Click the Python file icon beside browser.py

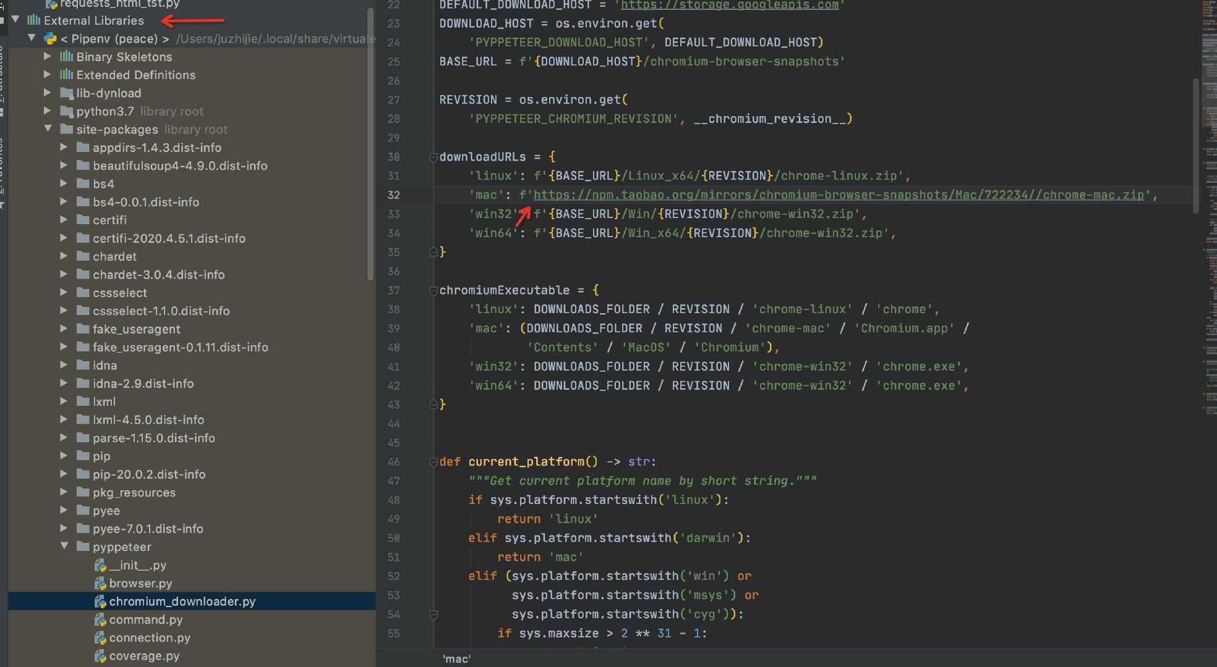100,584
